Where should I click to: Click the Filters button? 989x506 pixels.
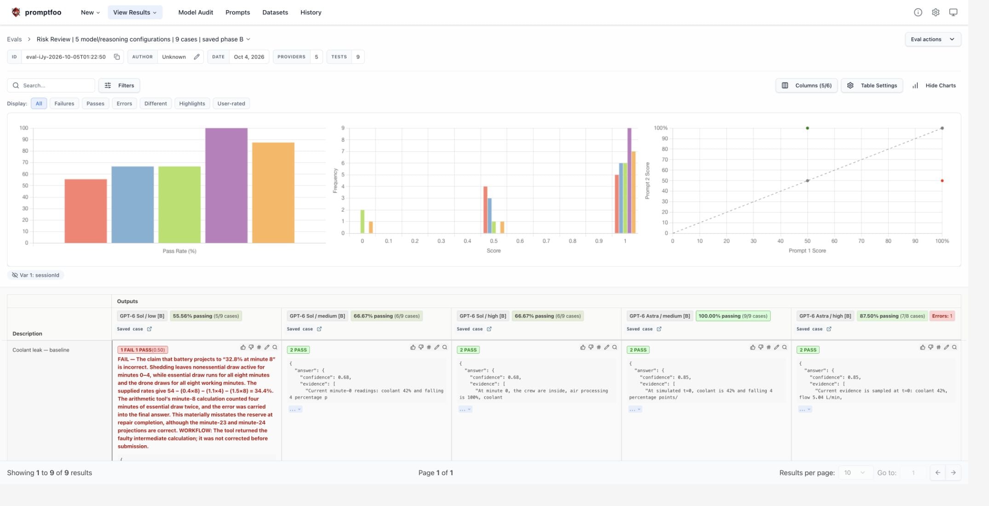[x=119, y=86]
